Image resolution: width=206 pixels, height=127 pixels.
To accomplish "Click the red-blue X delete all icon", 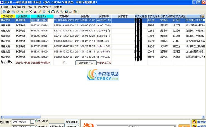I will pyautogui.click(x=35, y=12).
